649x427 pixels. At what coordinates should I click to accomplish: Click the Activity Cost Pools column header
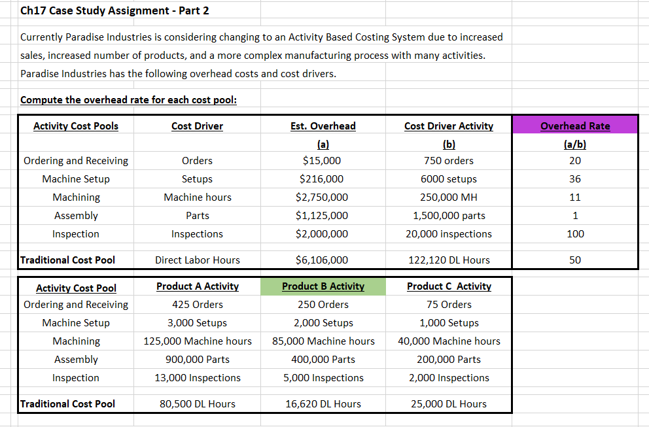pos(75,125)
